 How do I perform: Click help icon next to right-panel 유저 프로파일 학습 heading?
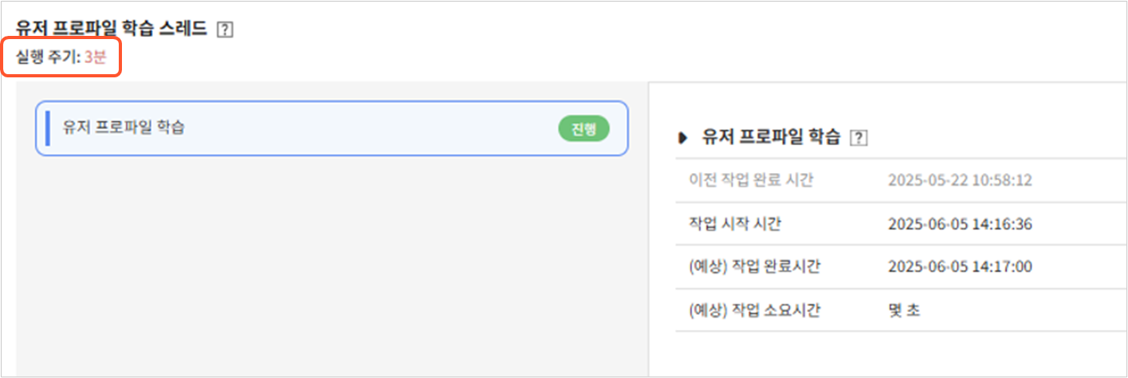tap(858, 138)
